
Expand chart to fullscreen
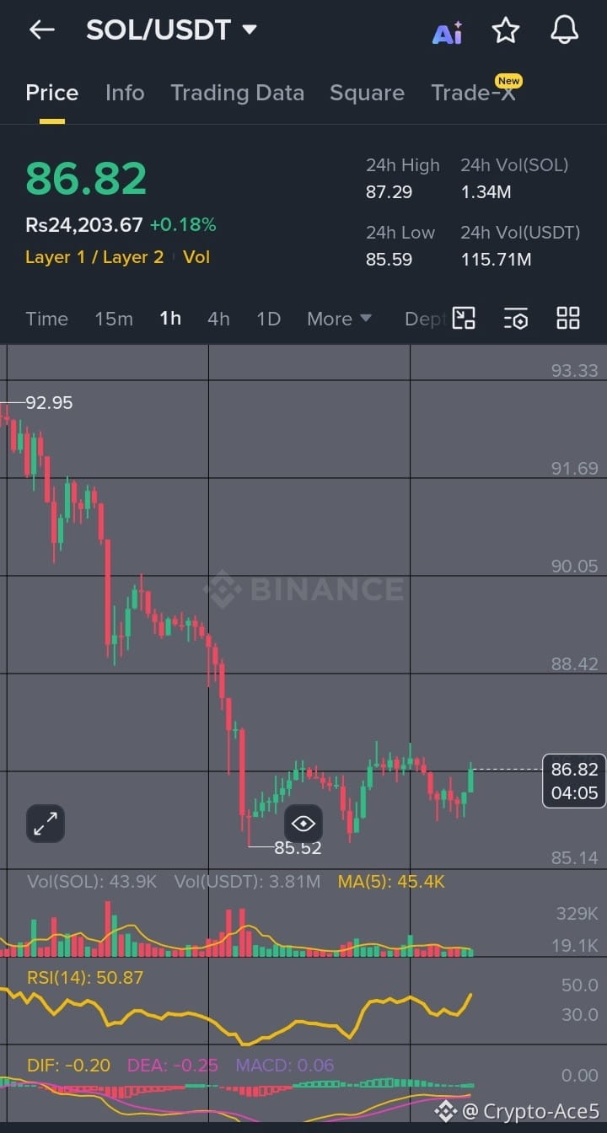[x=46, y=824]
